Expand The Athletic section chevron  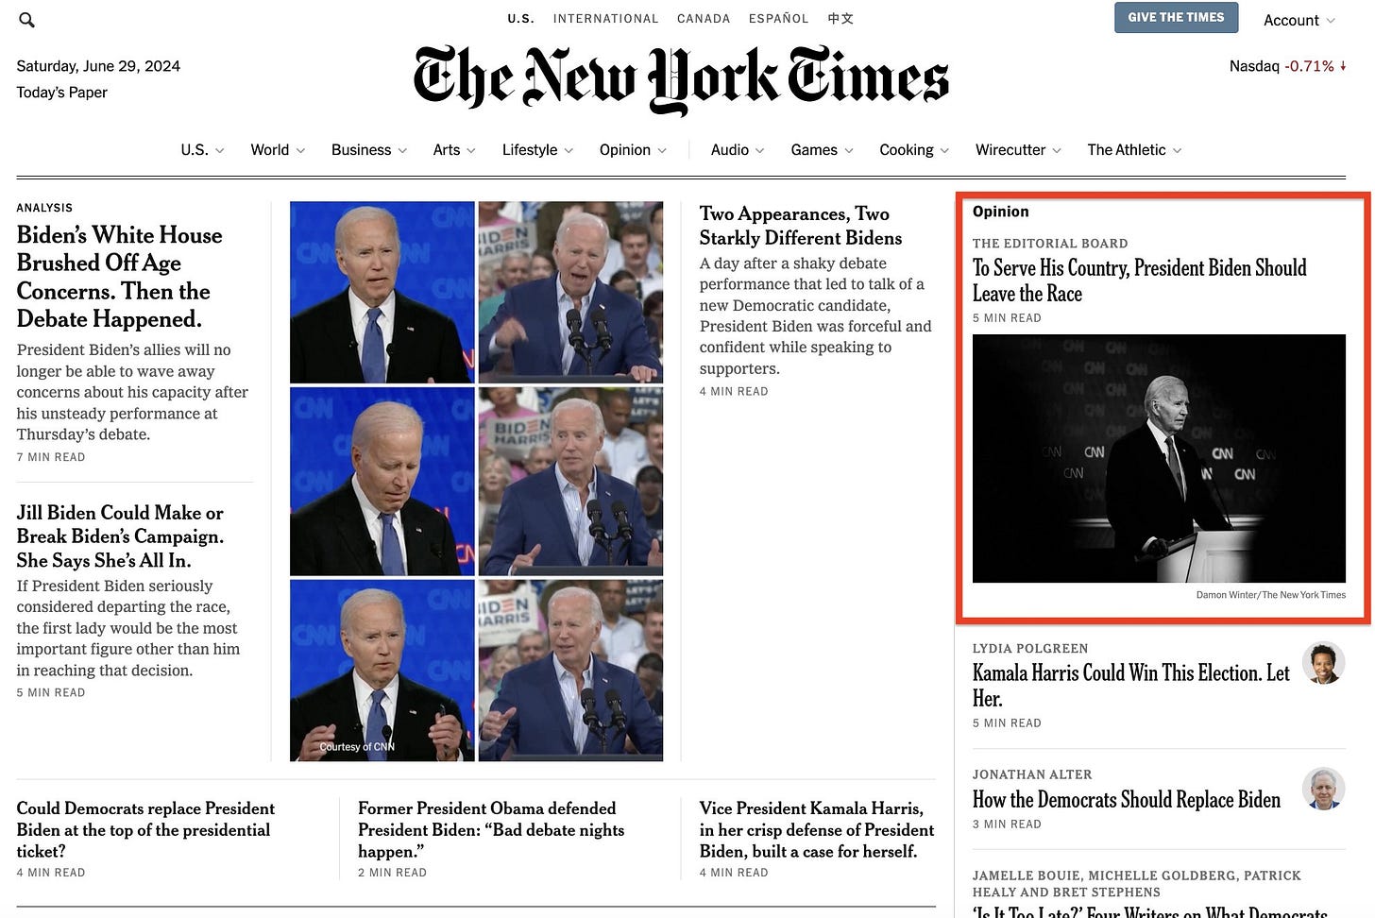click(1177, 151)
